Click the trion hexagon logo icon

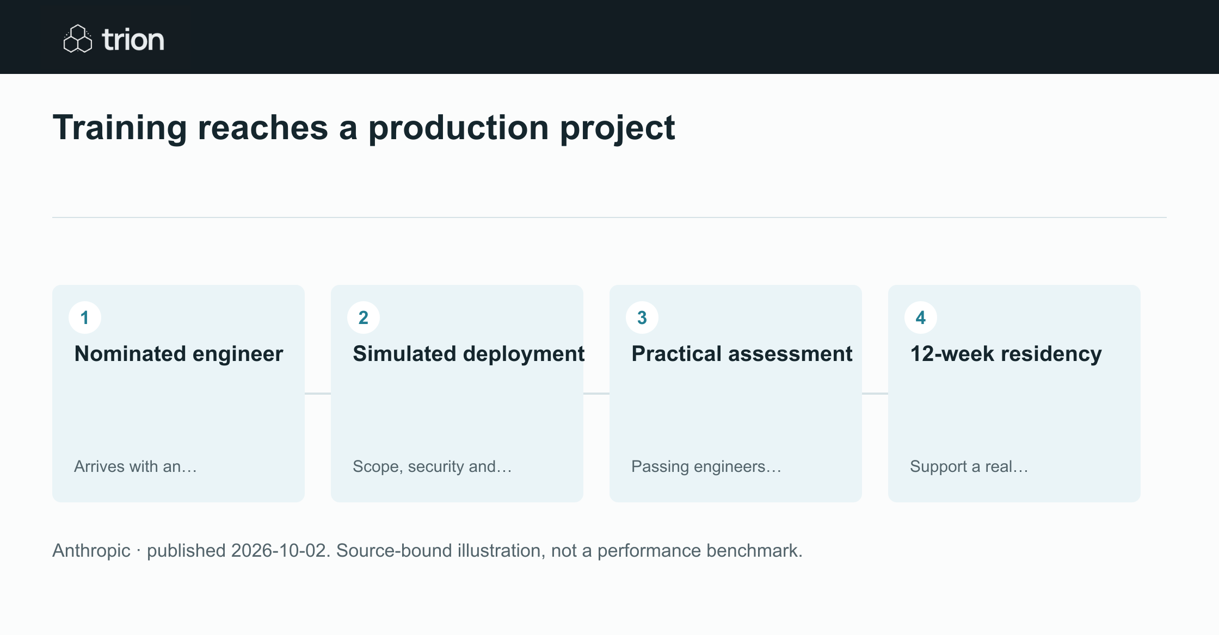[x=78, y=39]
